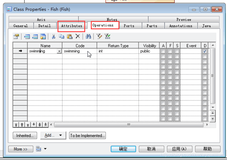The height and width of the screenshot is (160, 227).
Task: Click the dialog menu icon beside More
Action: [38, 149]
